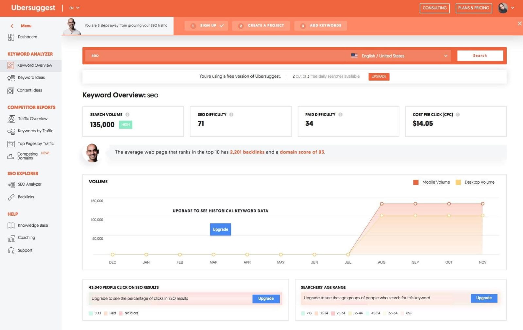Open SEO Analyzer in the sidebar
Screen dimensions: 523x330
click(x=29, y=184)
